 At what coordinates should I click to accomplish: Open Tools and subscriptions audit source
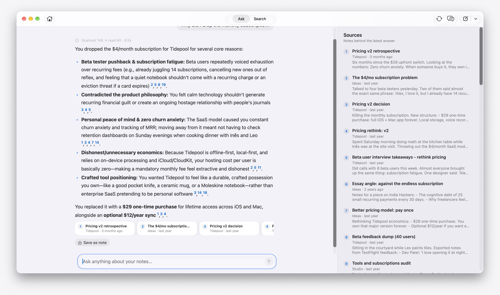pyautogui.click(x=407, y=267)
